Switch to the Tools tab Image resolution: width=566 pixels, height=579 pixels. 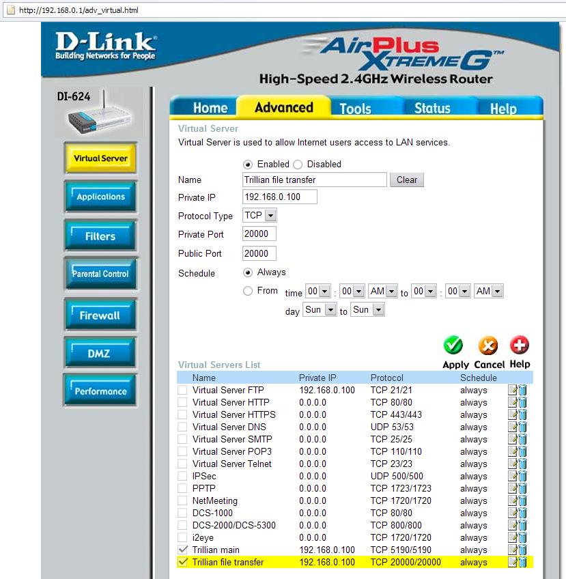point(355,109)
